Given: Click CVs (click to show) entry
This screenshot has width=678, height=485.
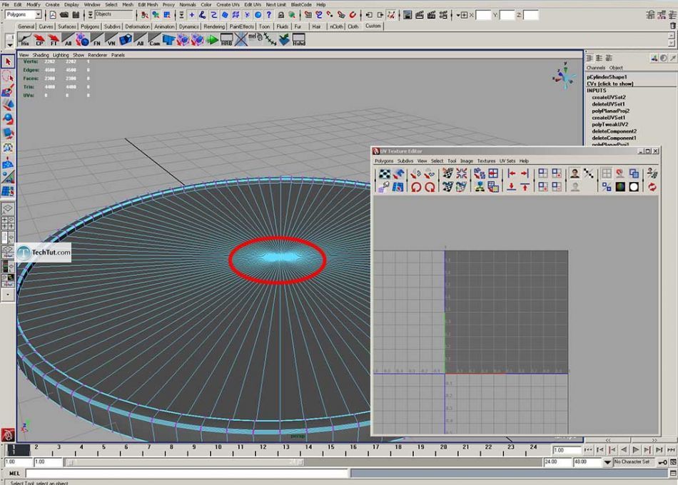Looking at the screenshot, I should pos(609,83).
